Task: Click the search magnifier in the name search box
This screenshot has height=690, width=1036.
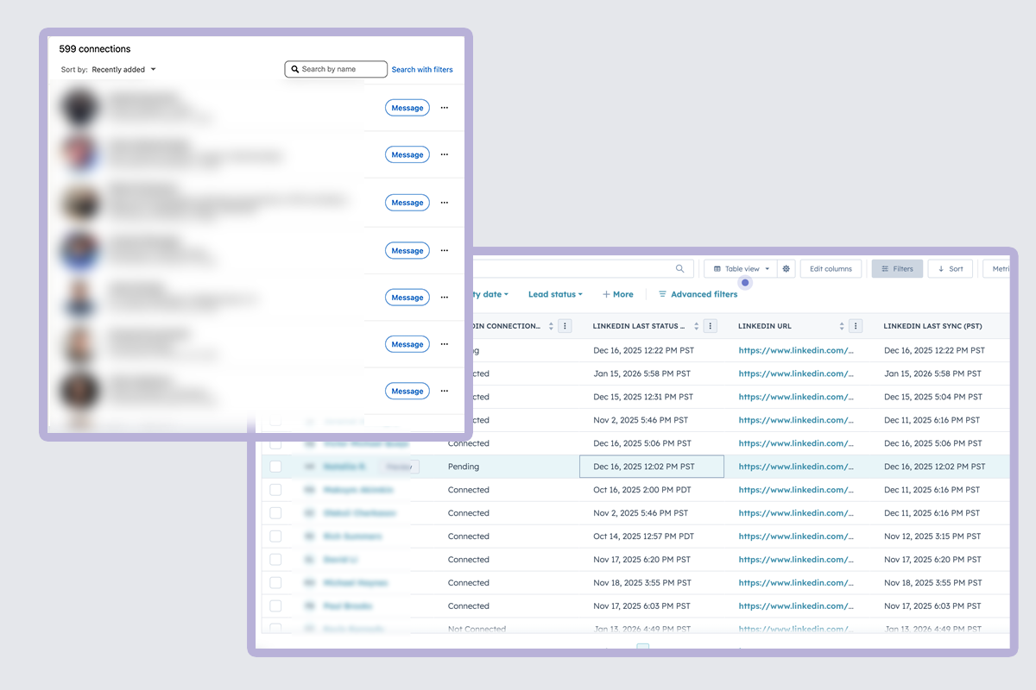Action: (x=294, y=69)
